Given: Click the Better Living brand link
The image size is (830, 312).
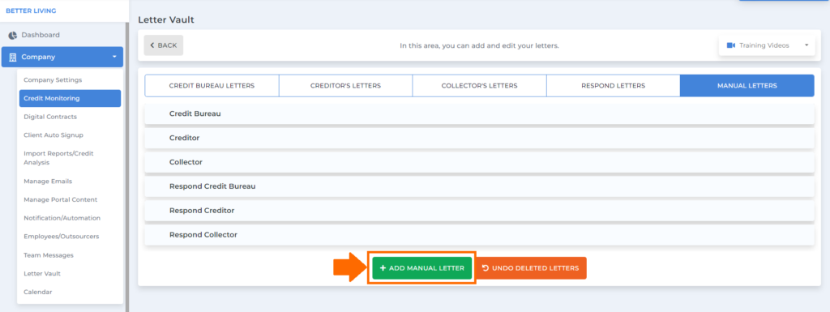Looking at the screenshot, I should click(x=31, y=11).
